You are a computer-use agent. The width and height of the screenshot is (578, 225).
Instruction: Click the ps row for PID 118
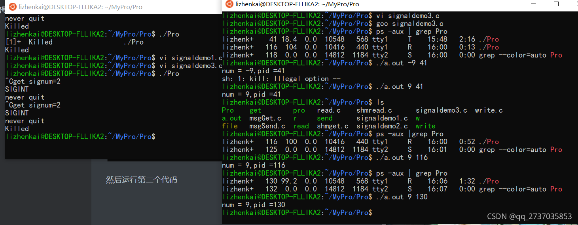[392, 55]
